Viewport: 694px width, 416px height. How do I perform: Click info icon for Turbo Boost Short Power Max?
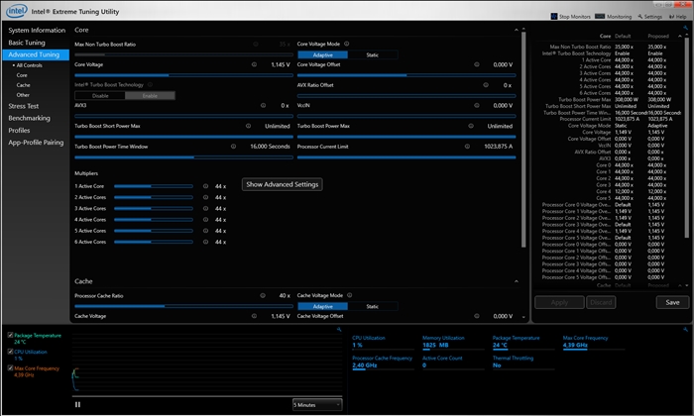pos(248,126)
